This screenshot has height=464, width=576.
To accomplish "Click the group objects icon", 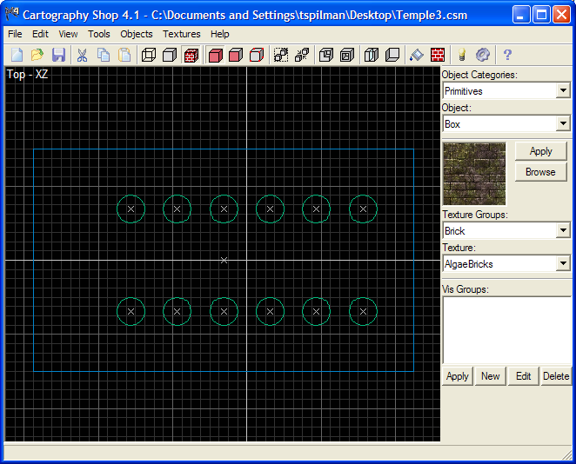I will (x=281, y=55).
